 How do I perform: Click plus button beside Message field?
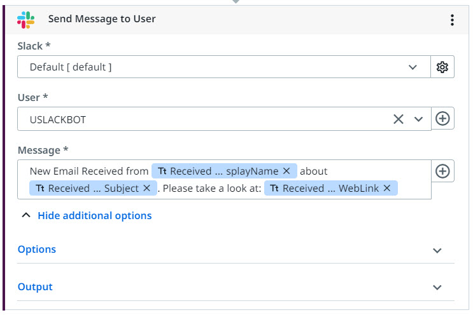coord(442,171)
